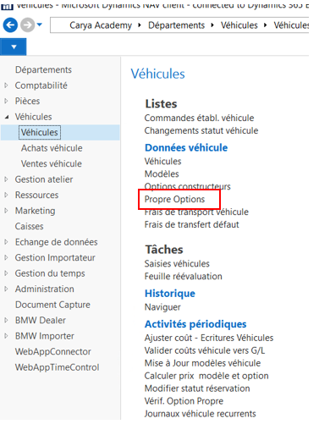Viewport: 319px width, 435px height.
Task: Open Calculer prix modèle et option
Action: (206, 376)
